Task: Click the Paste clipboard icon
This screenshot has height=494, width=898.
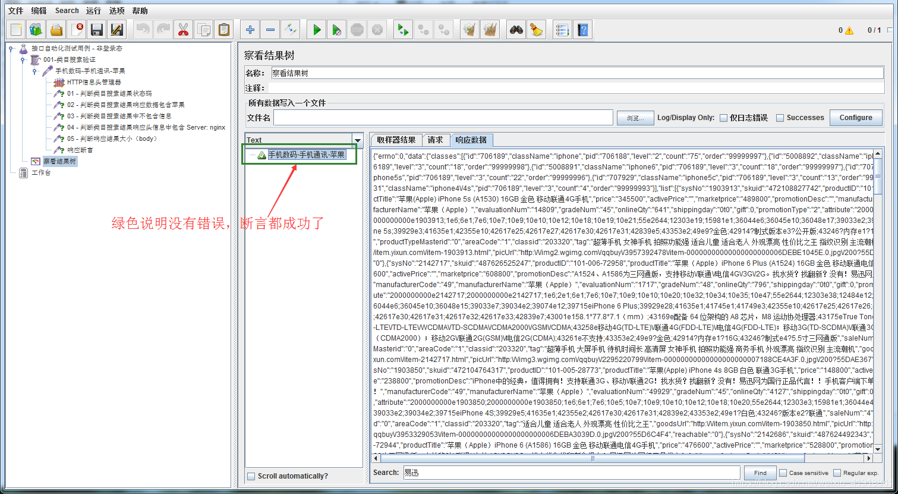Action: 223,29
